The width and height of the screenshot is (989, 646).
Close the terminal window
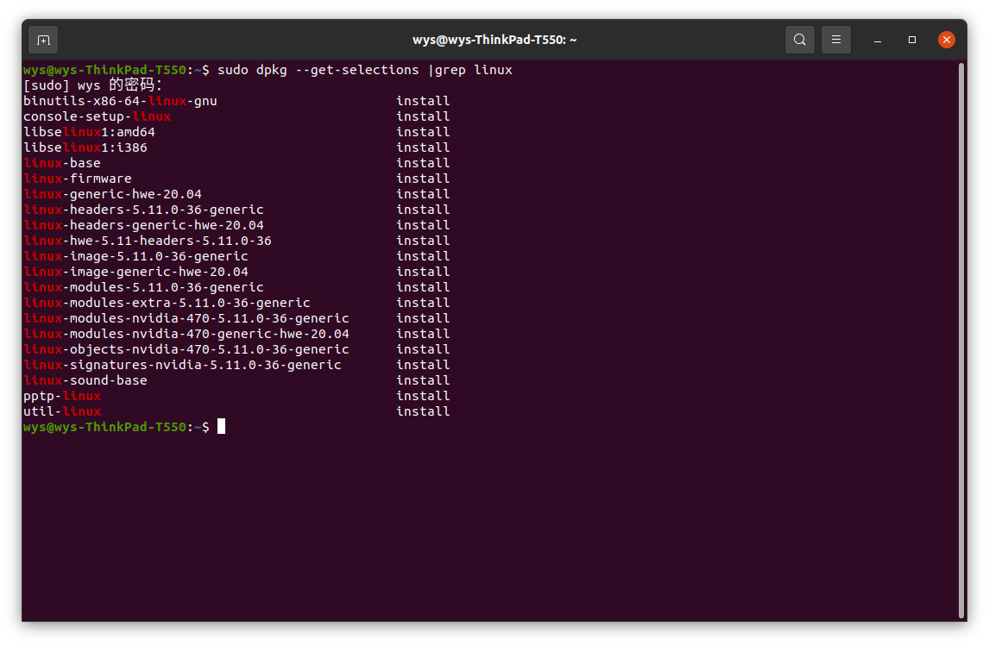point(946,40)
